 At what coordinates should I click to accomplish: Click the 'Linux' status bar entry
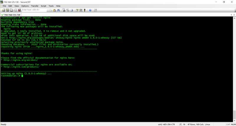tap(207, 125)
